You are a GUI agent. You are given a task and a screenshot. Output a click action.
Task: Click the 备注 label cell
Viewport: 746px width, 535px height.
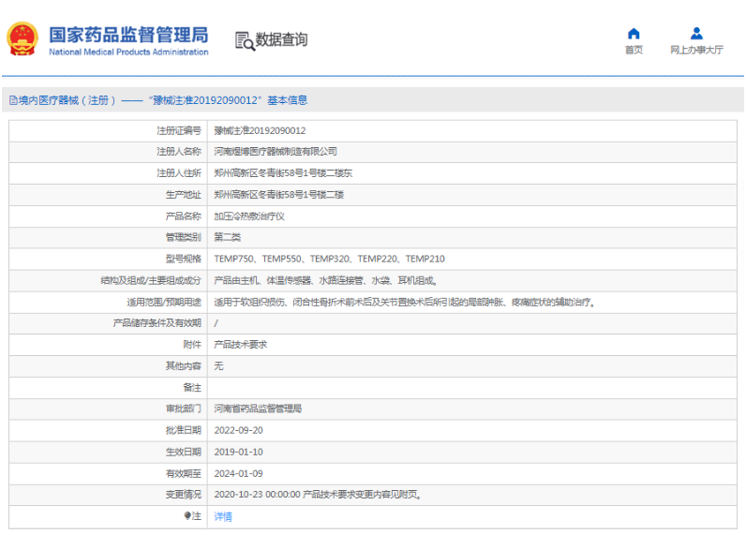(x=108, y=388)
